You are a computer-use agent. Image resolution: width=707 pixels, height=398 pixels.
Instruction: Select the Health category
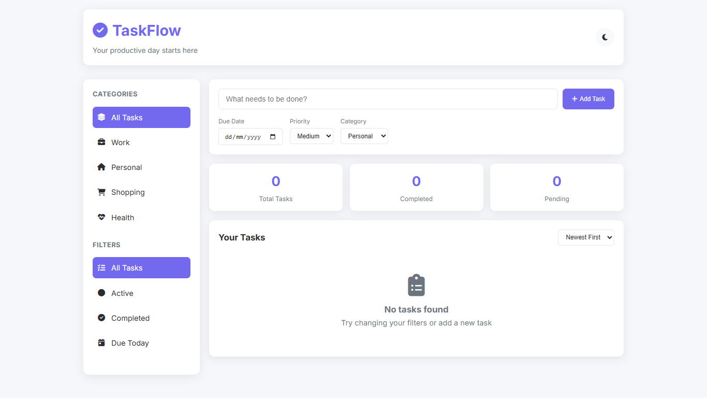(141, 218)
